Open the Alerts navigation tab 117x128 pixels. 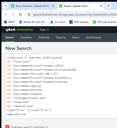[76, 37]
